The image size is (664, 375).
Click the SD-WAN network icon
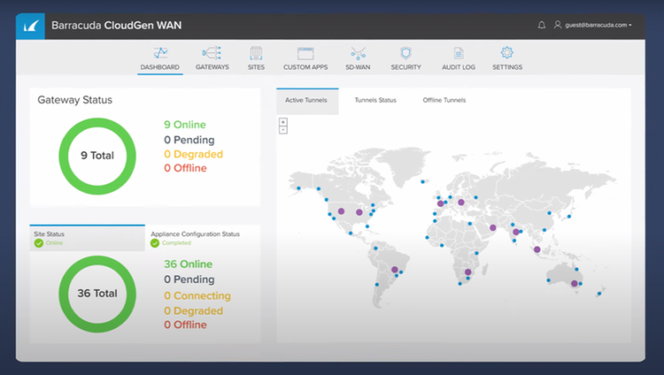358,53
